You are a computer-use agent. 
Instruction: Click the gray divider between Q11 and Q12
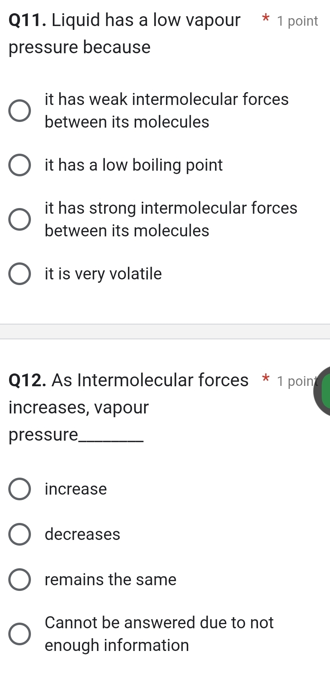pos(165,332)
